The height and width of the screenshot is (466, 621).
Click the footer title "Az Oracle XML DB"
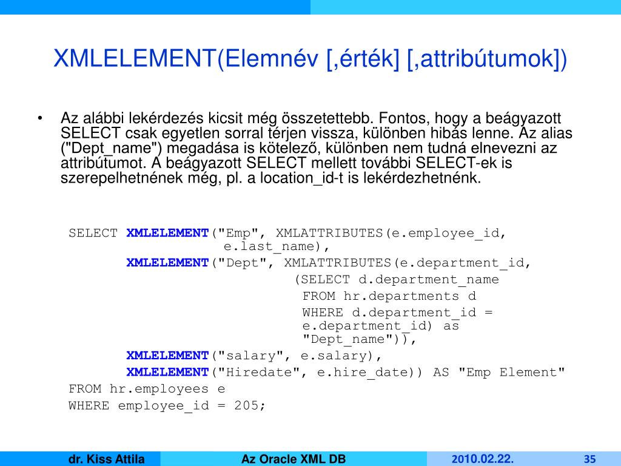294,459
